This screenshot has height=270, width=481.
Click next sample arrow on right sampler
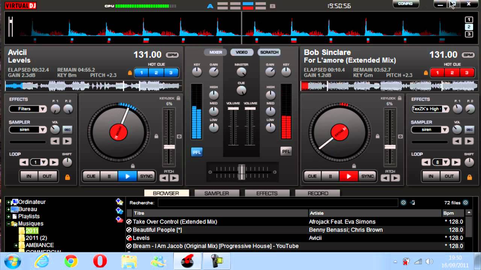469,141
